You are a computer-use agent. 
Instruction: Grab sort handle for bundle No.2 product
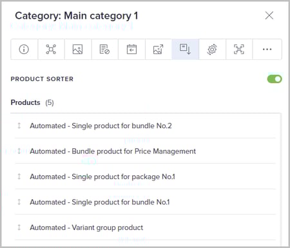point(19,126)
